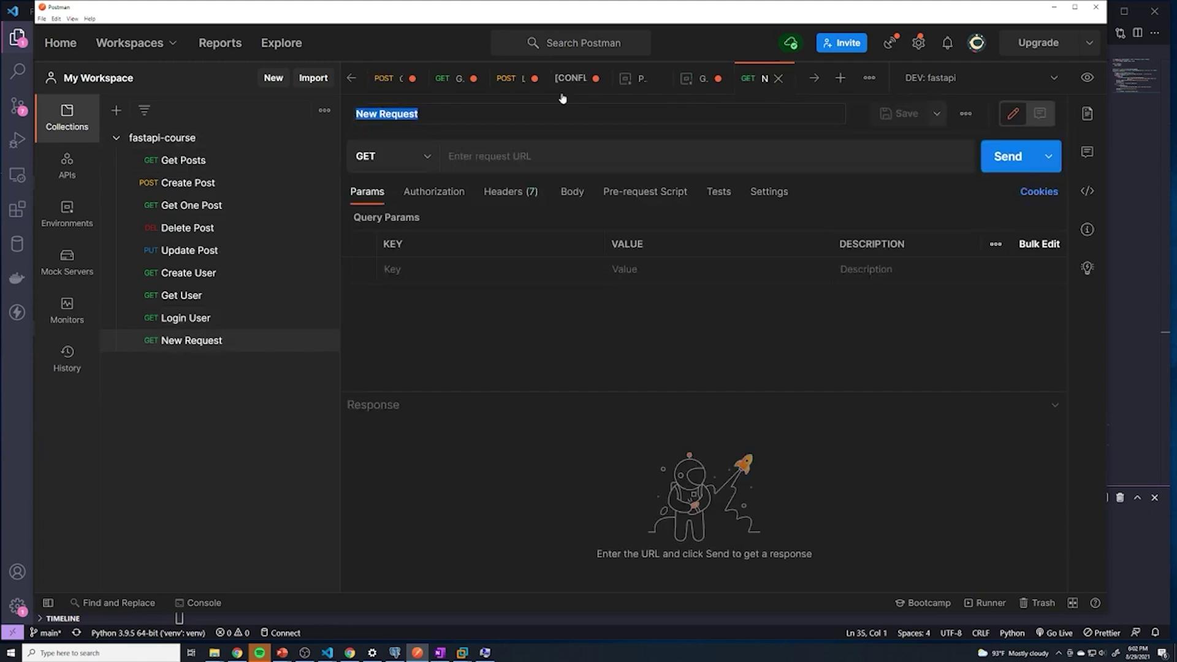1177x662 pixels.
Task: Click the blue Send button
Action: tap(1007, 156)
